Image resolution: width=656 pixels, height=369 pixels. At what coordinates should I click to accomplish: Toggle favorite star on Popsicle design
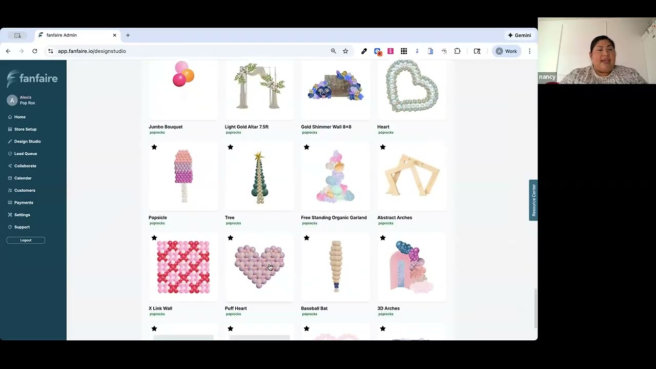point(154,147)
